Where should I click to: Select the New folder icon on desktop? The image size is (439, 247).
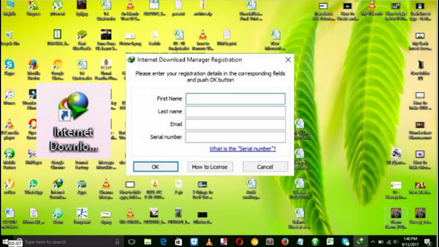click(420, 69)
